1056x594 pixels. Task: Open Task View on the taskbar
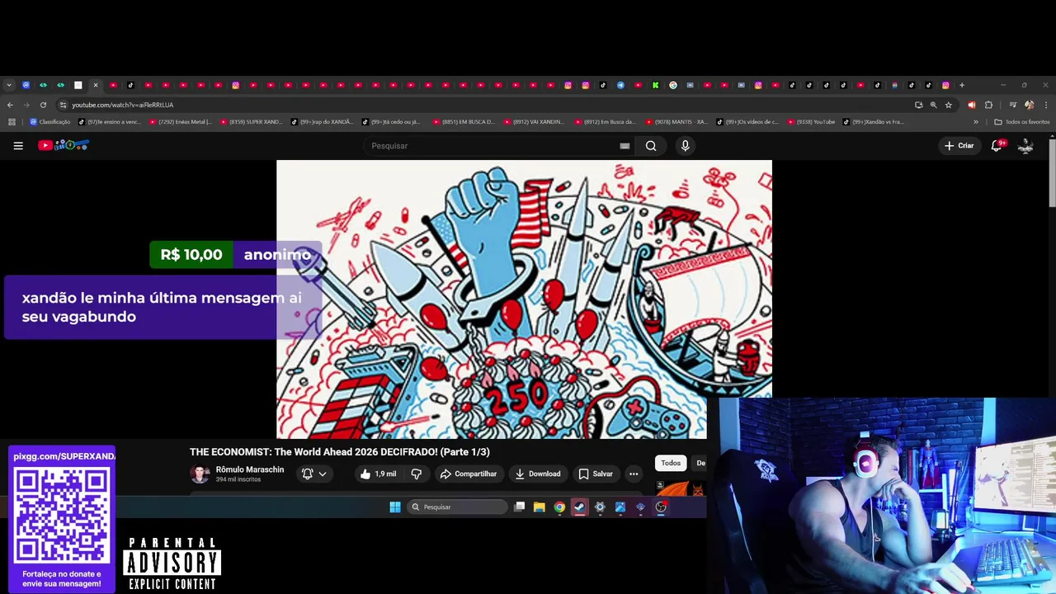click(x=519, y=507)
